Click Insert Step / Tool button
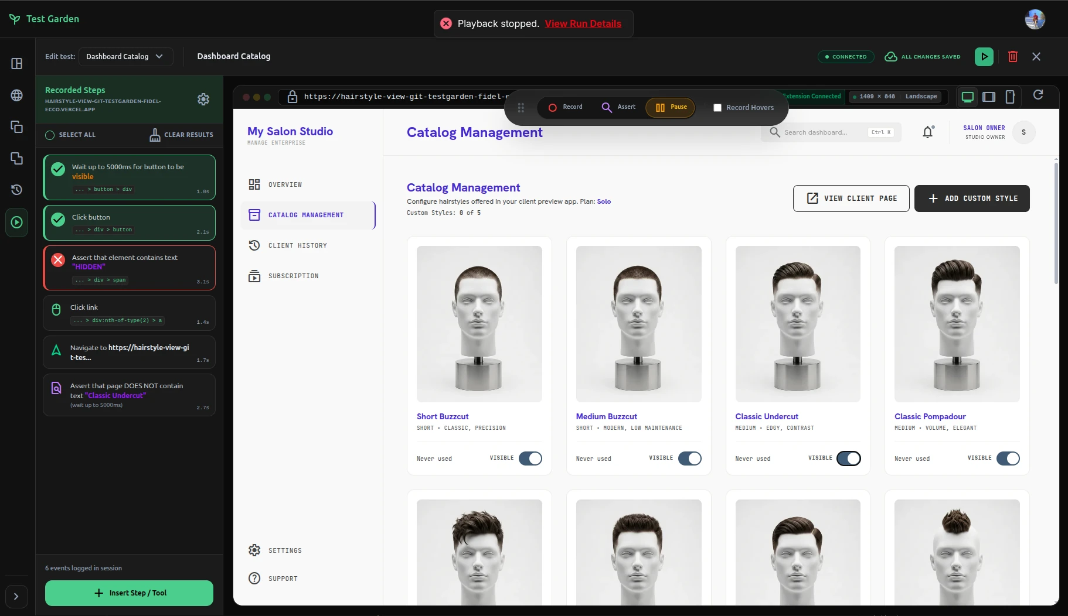The width and height of the screenshot is (1068, 616). click(129, 593)
